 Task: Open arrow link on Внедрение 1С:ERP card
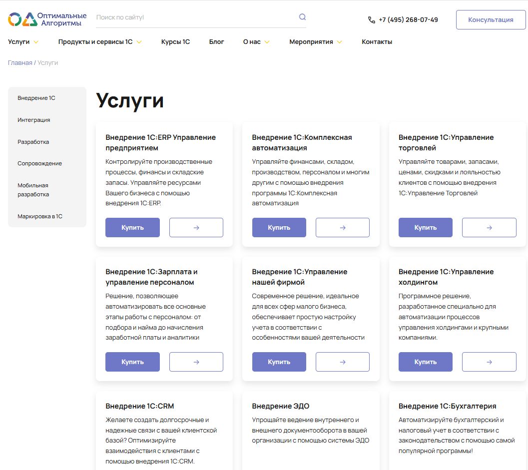click(196, 227)
